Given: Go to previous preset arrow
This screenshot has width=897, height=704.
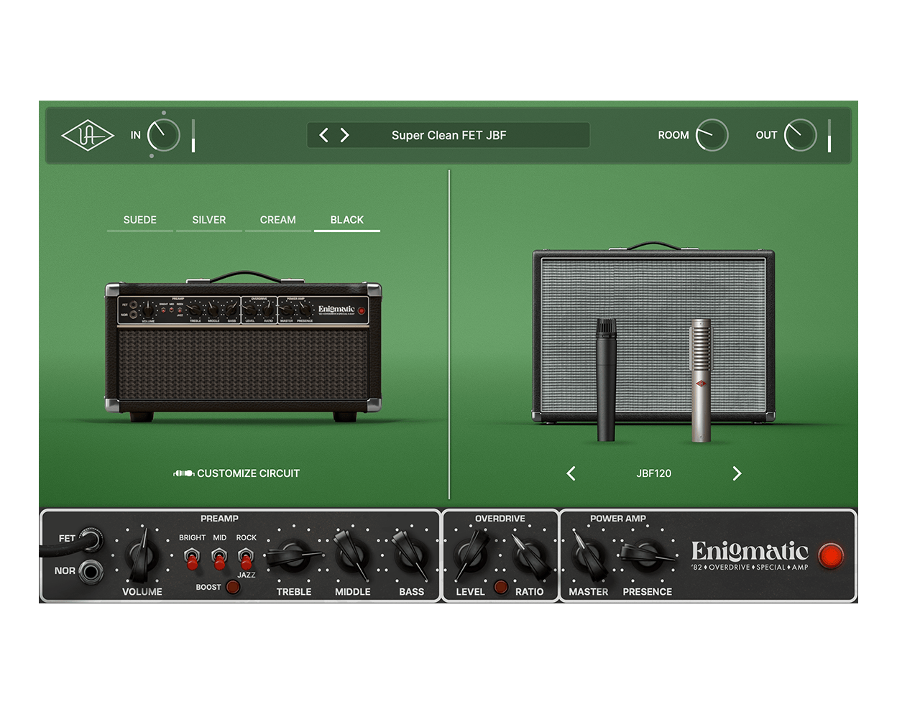Looking at the screenshot, I should (x=323, y=135).
